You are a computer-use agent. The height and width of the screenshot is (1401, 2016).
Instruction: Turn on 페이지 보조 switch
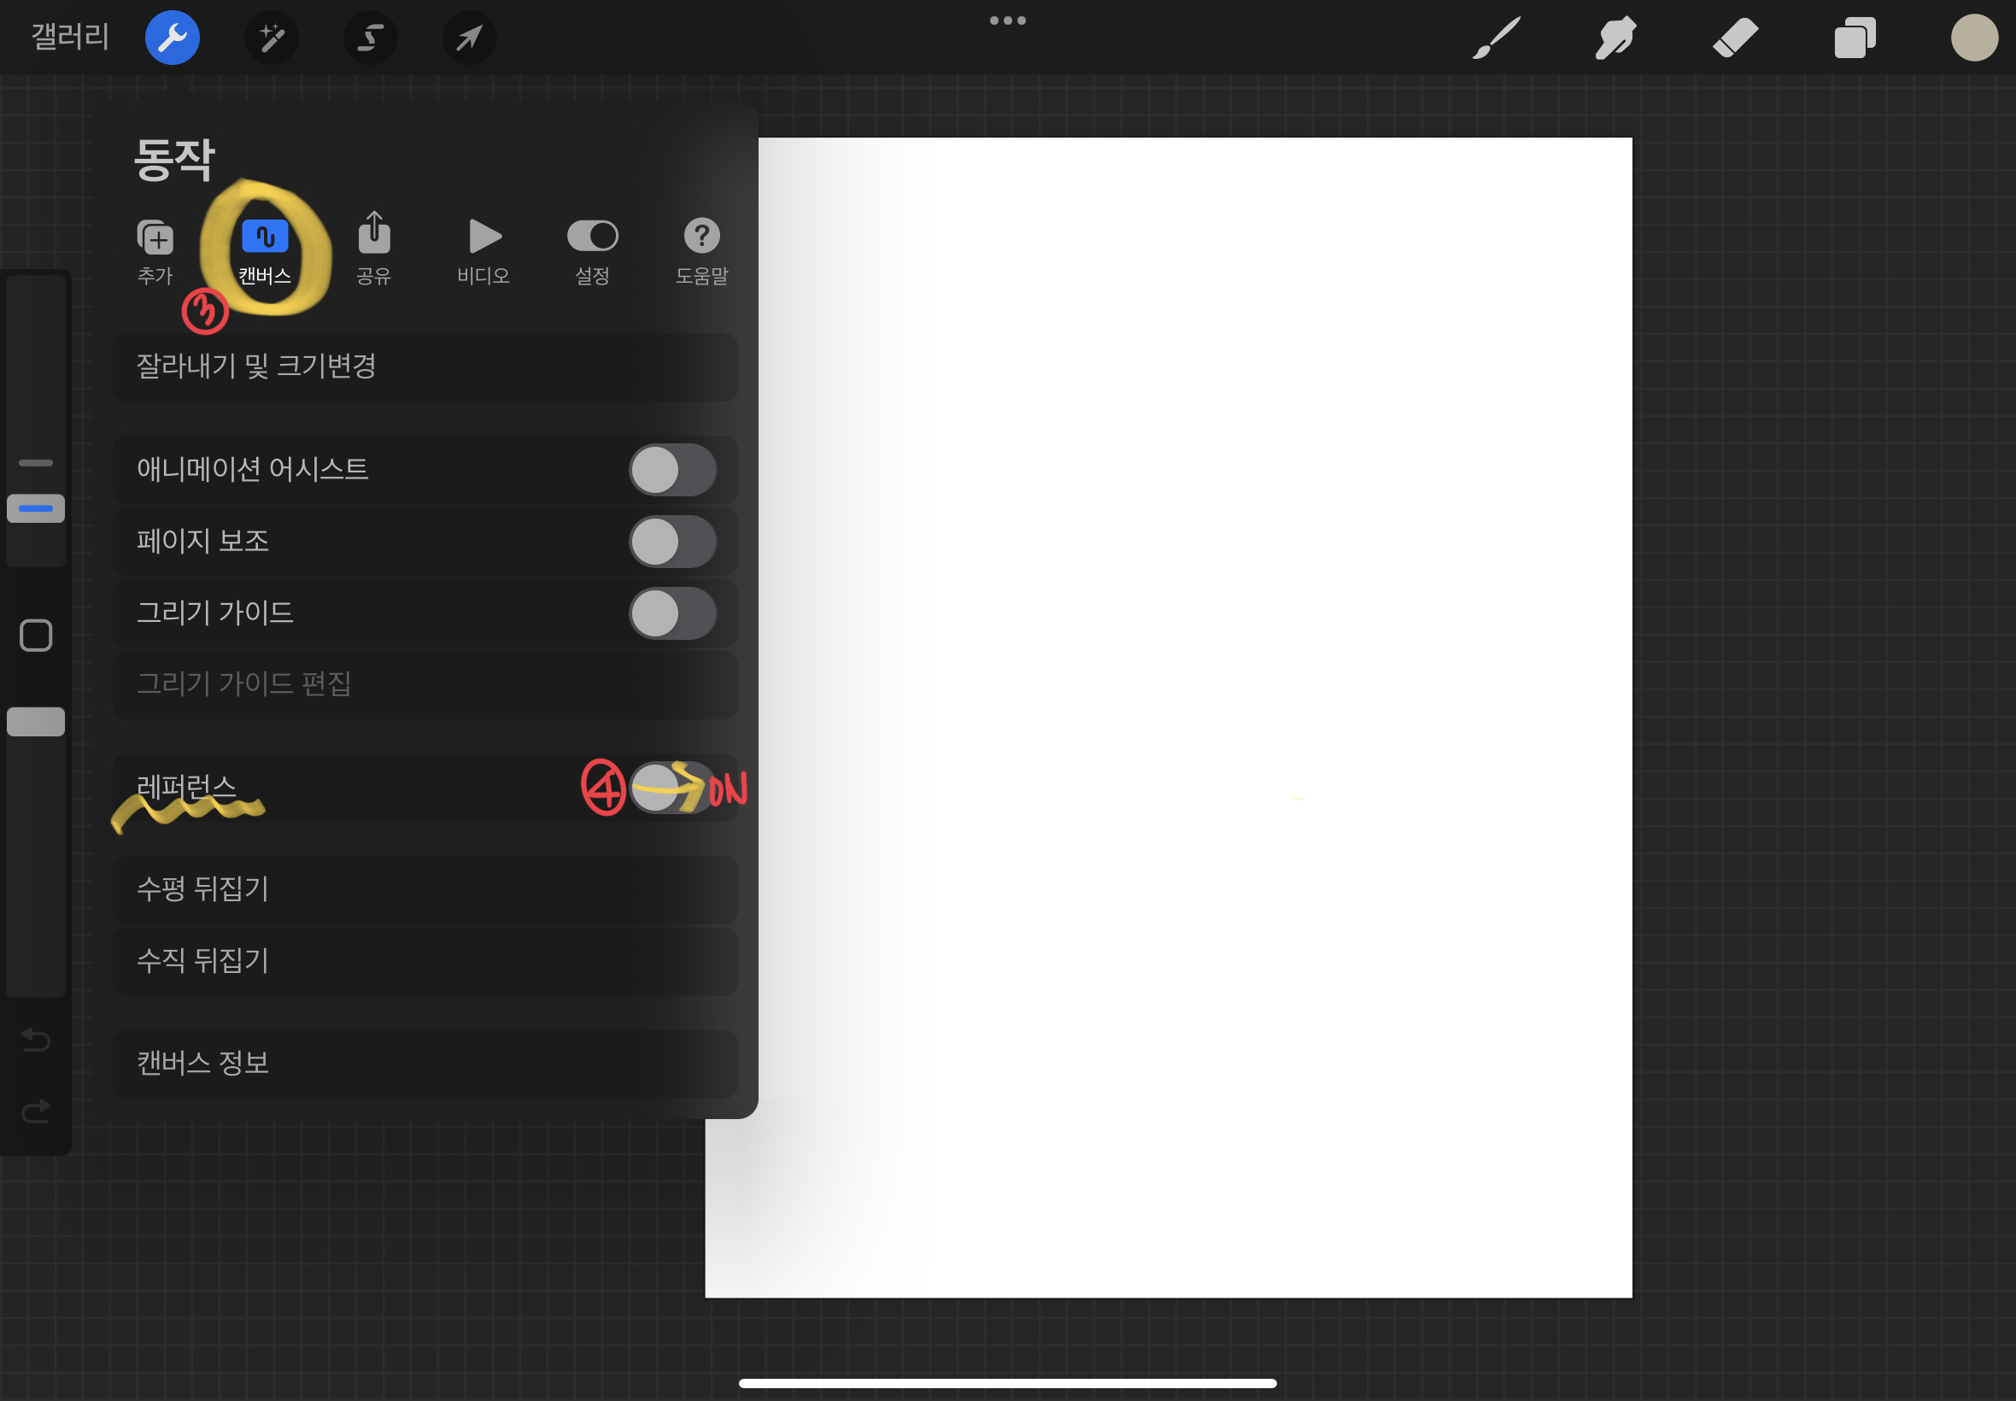pos(672,542)
